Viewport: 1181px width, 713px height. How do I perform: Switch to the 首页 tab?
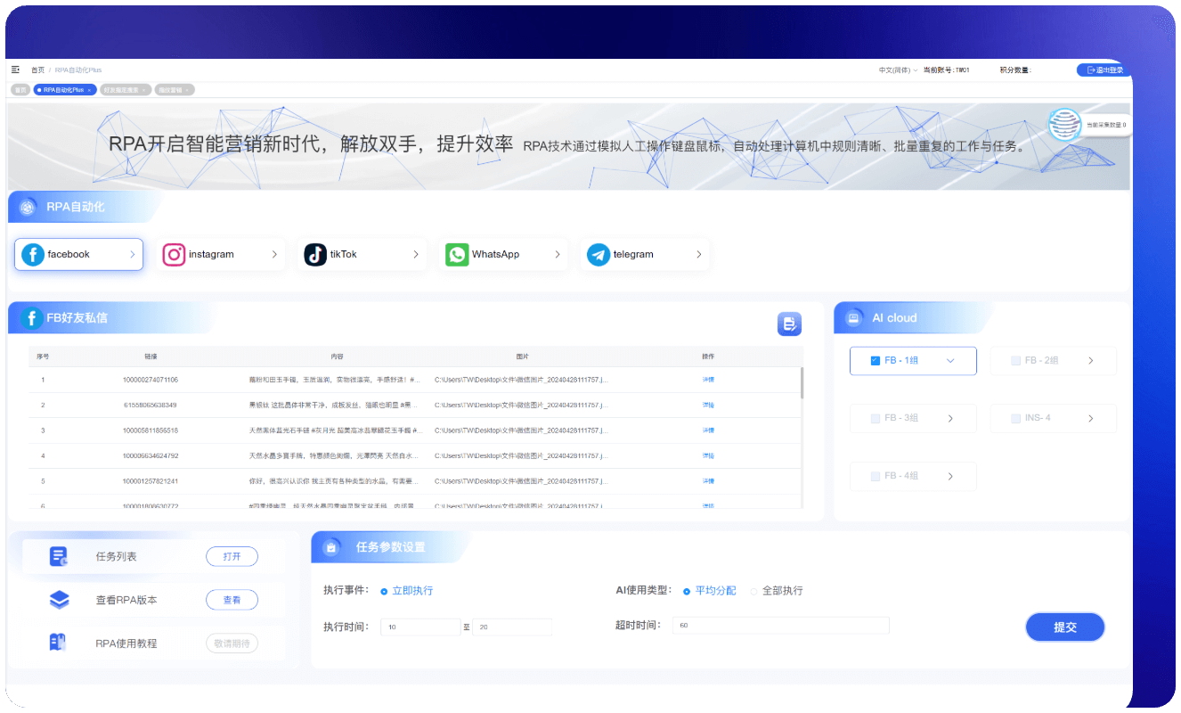[20, 90]
